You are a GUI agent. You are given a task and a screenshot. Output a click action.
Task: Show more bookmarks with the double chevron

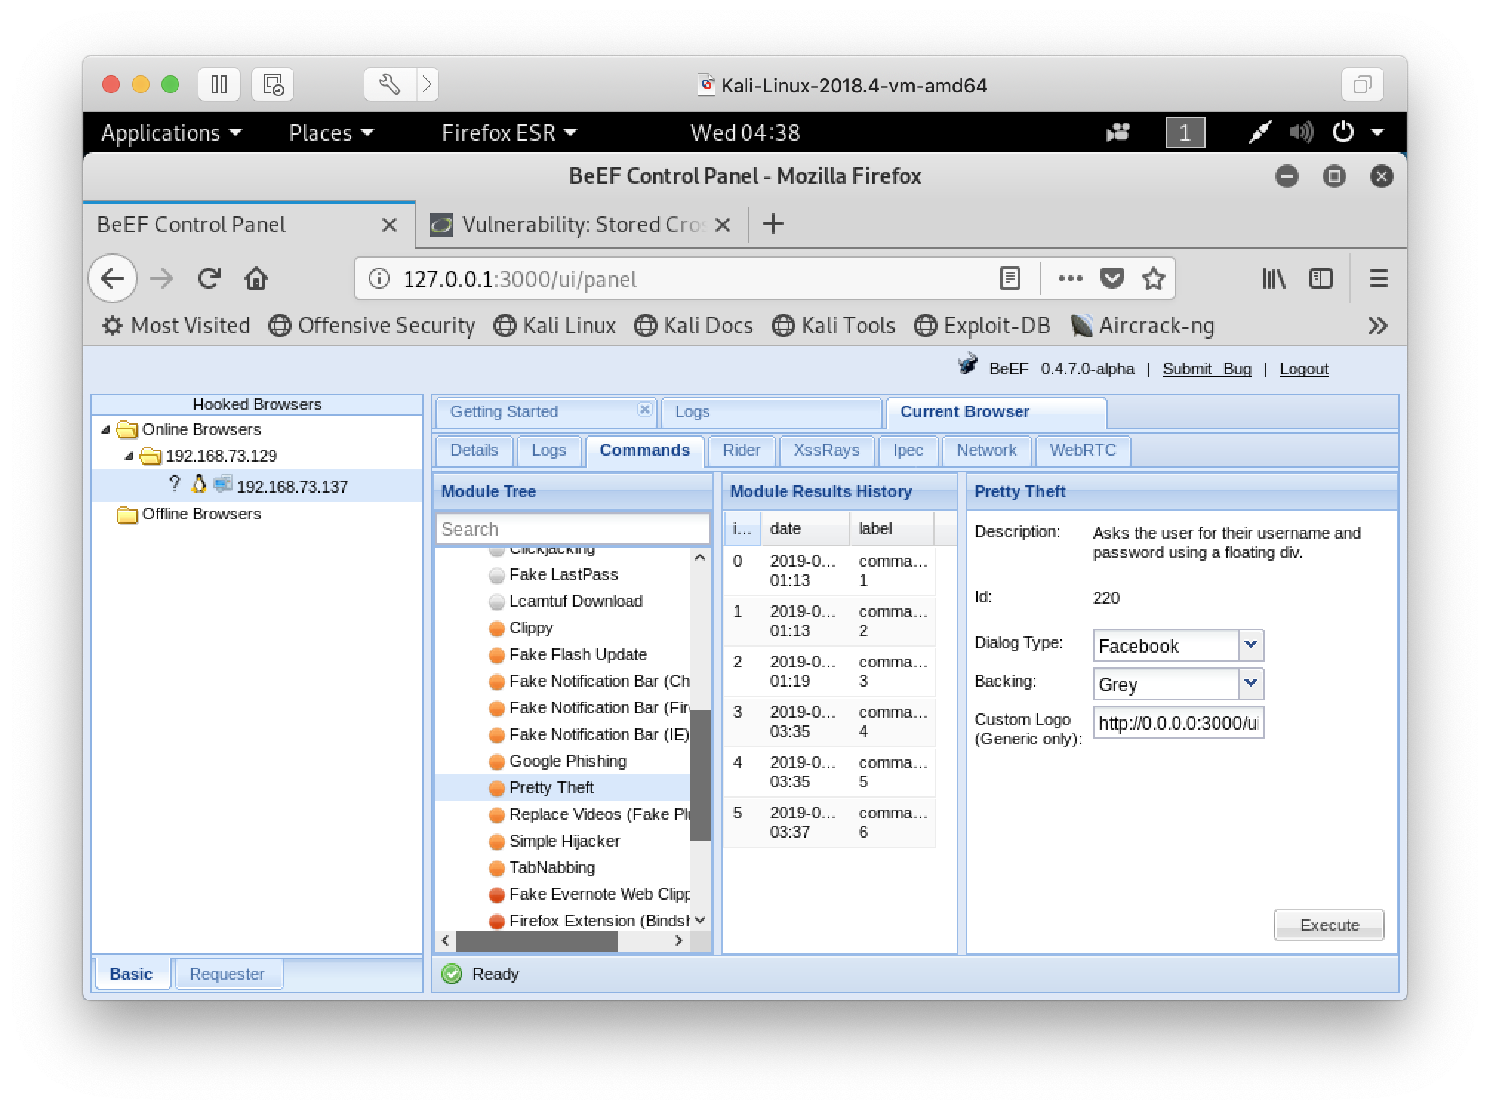pyautogui.click(x=1377, y=326)
